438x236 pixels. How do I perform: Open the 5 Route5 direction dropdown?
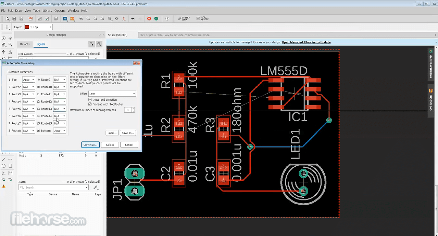click(28, 109)
